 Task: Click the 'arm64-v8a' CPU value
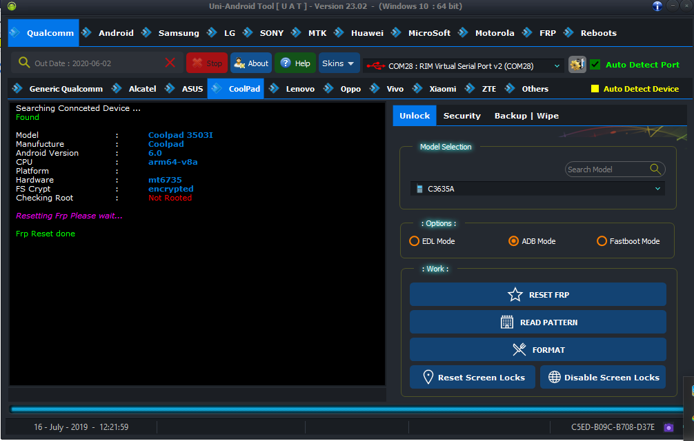click(x=172, y=162)
